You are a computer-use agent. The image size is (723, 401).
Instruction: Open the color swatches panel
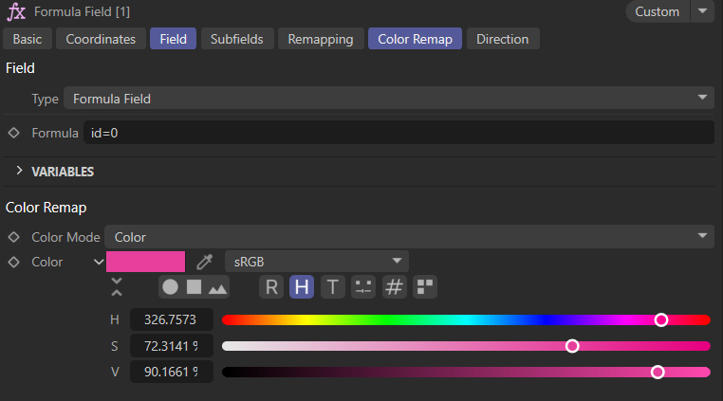click(425, 286)
